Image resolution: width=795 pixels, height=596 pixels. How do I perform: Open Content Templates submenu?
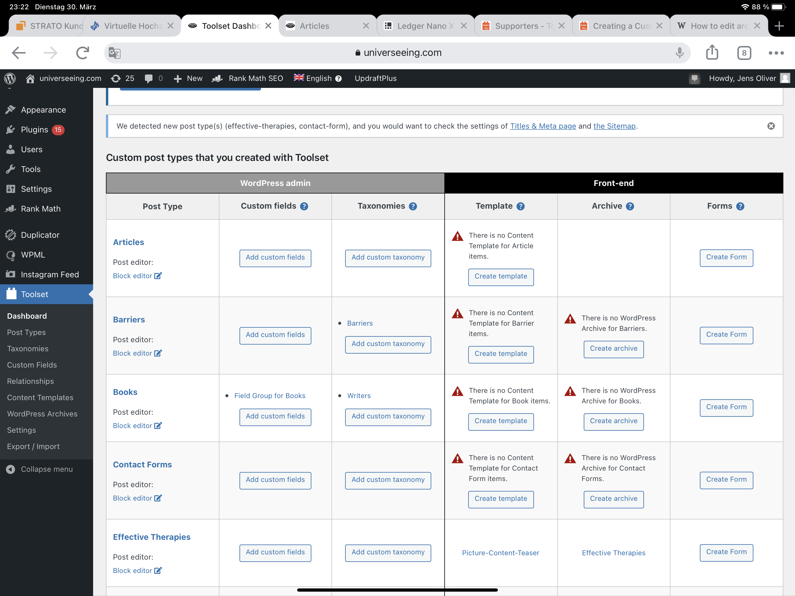40,397
